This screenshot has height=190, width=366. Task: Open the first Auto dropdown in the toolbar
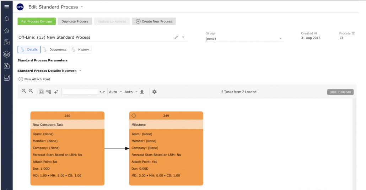(115, 92)
